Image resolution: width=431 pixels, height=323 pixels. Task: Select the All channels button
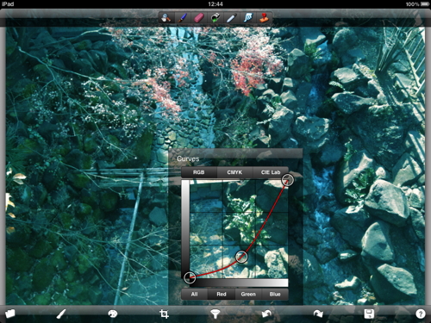pos(194,295)
